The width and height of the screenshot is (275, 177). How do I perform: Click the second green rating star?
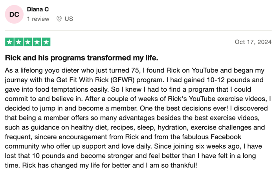click(18, 42)
